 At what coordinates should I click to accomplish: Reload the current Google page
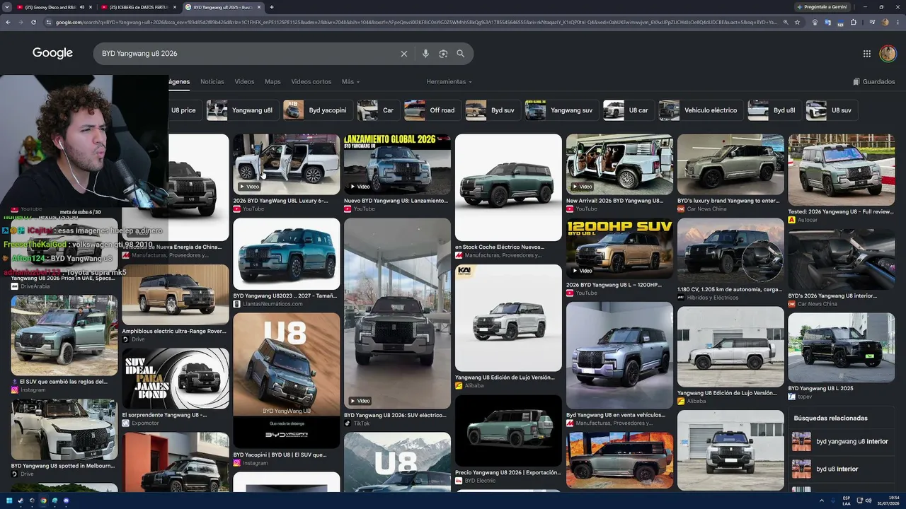[33, 22]
